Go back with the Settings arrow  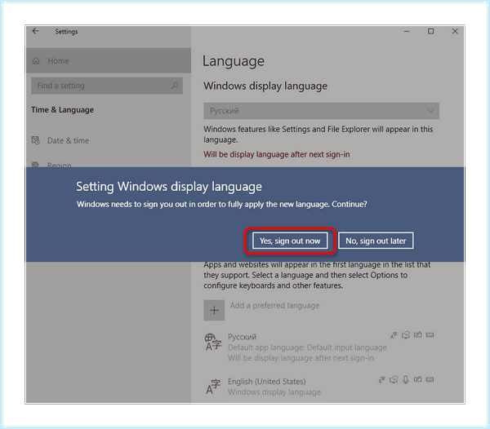tap(35, 31)
